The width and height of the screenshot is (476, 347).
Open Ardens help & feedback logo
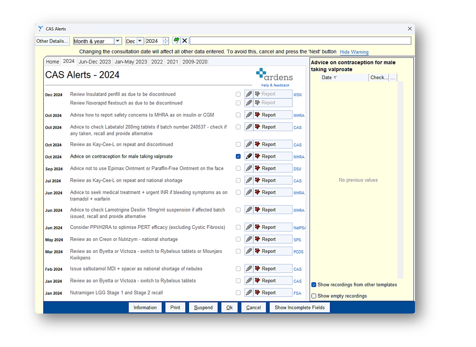click(x=275, y=77)
